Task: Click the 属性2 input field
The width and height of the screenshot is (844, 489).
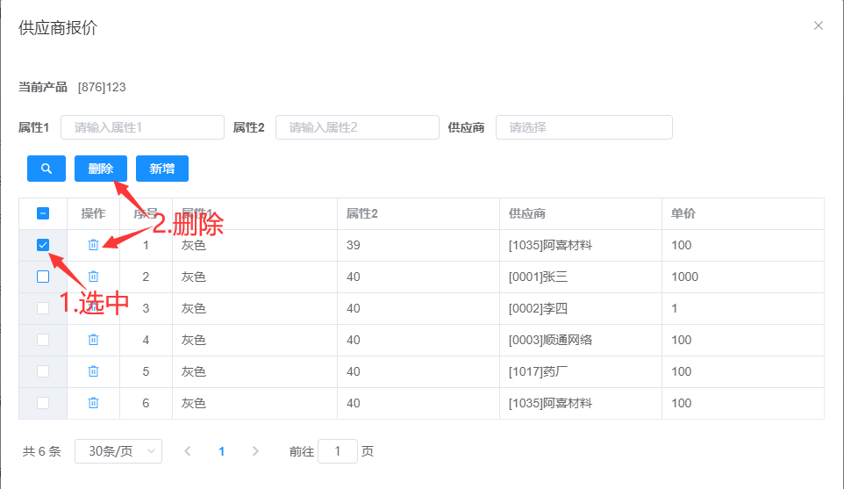Action: click(357, 127)
